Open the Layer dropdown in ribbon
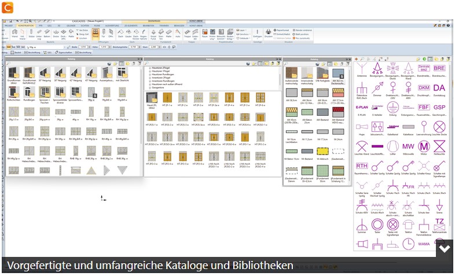The image size is (455, 276). click(x=241, y=30)
